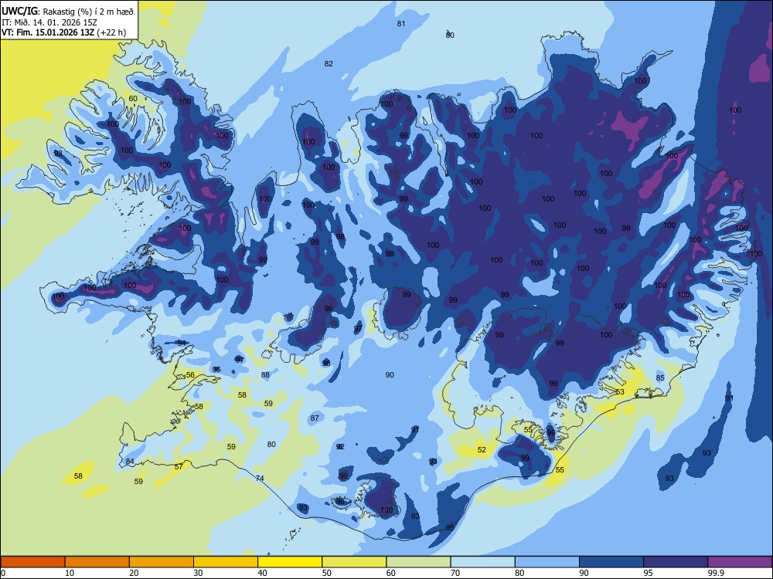Click the orange 10–20 legend swatch
Viewport: 773px width, 579px height.
(97, 562)
